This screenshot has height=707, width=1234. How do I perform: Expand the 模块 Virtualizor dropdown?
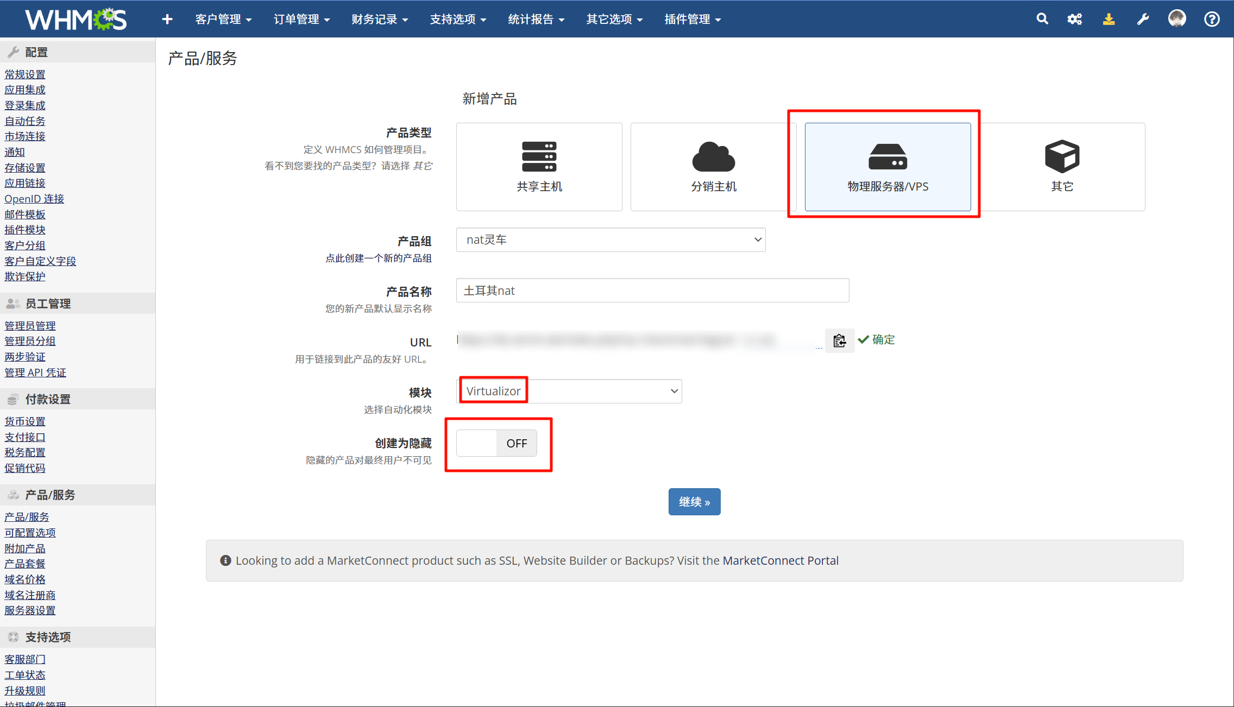[569, 391]
